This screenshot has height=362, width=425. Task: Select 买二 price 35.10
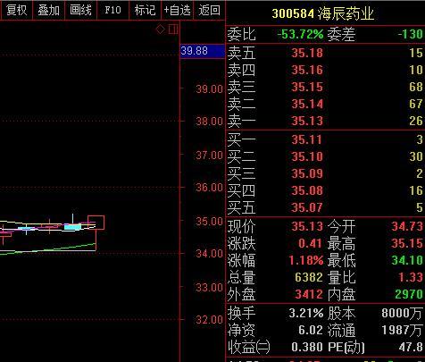click(307, 156)
